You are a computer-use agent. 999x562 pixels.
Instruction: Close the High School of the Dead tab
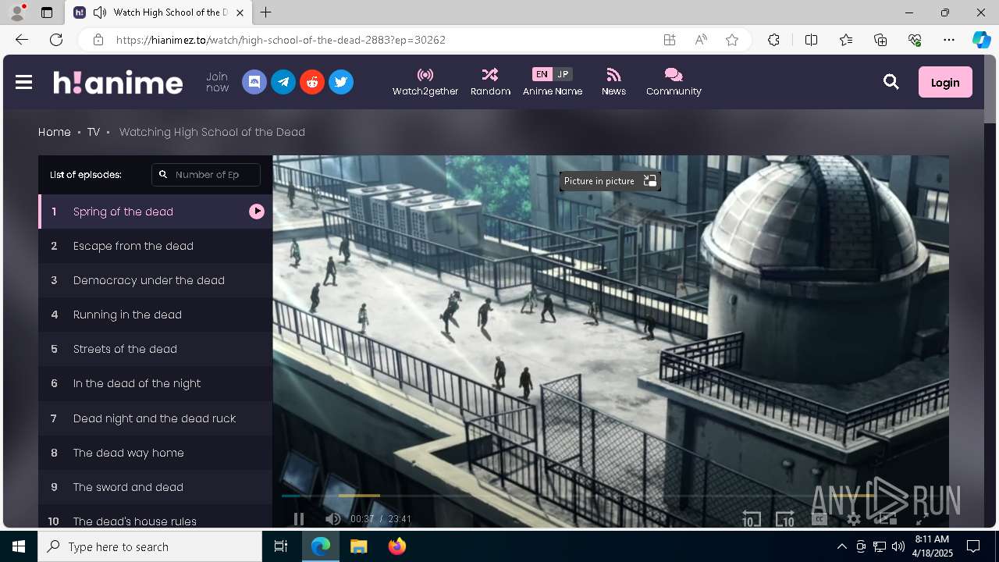[240, 12]
